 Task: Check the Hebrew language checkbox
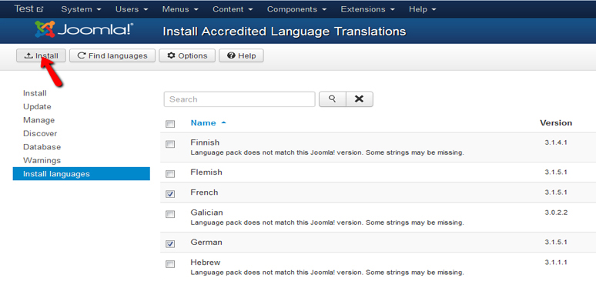(170, 264)
